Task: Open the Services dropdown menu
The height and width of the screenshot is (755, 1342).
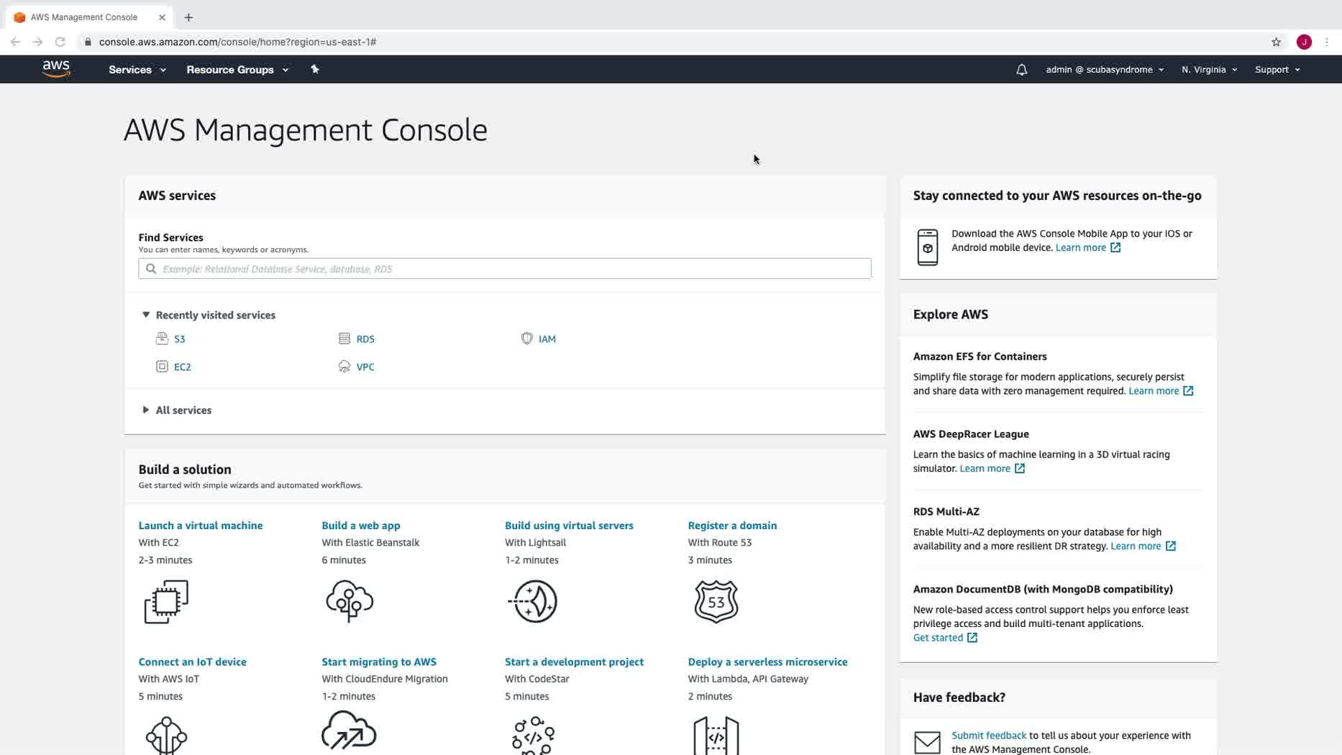Action: 137,70
